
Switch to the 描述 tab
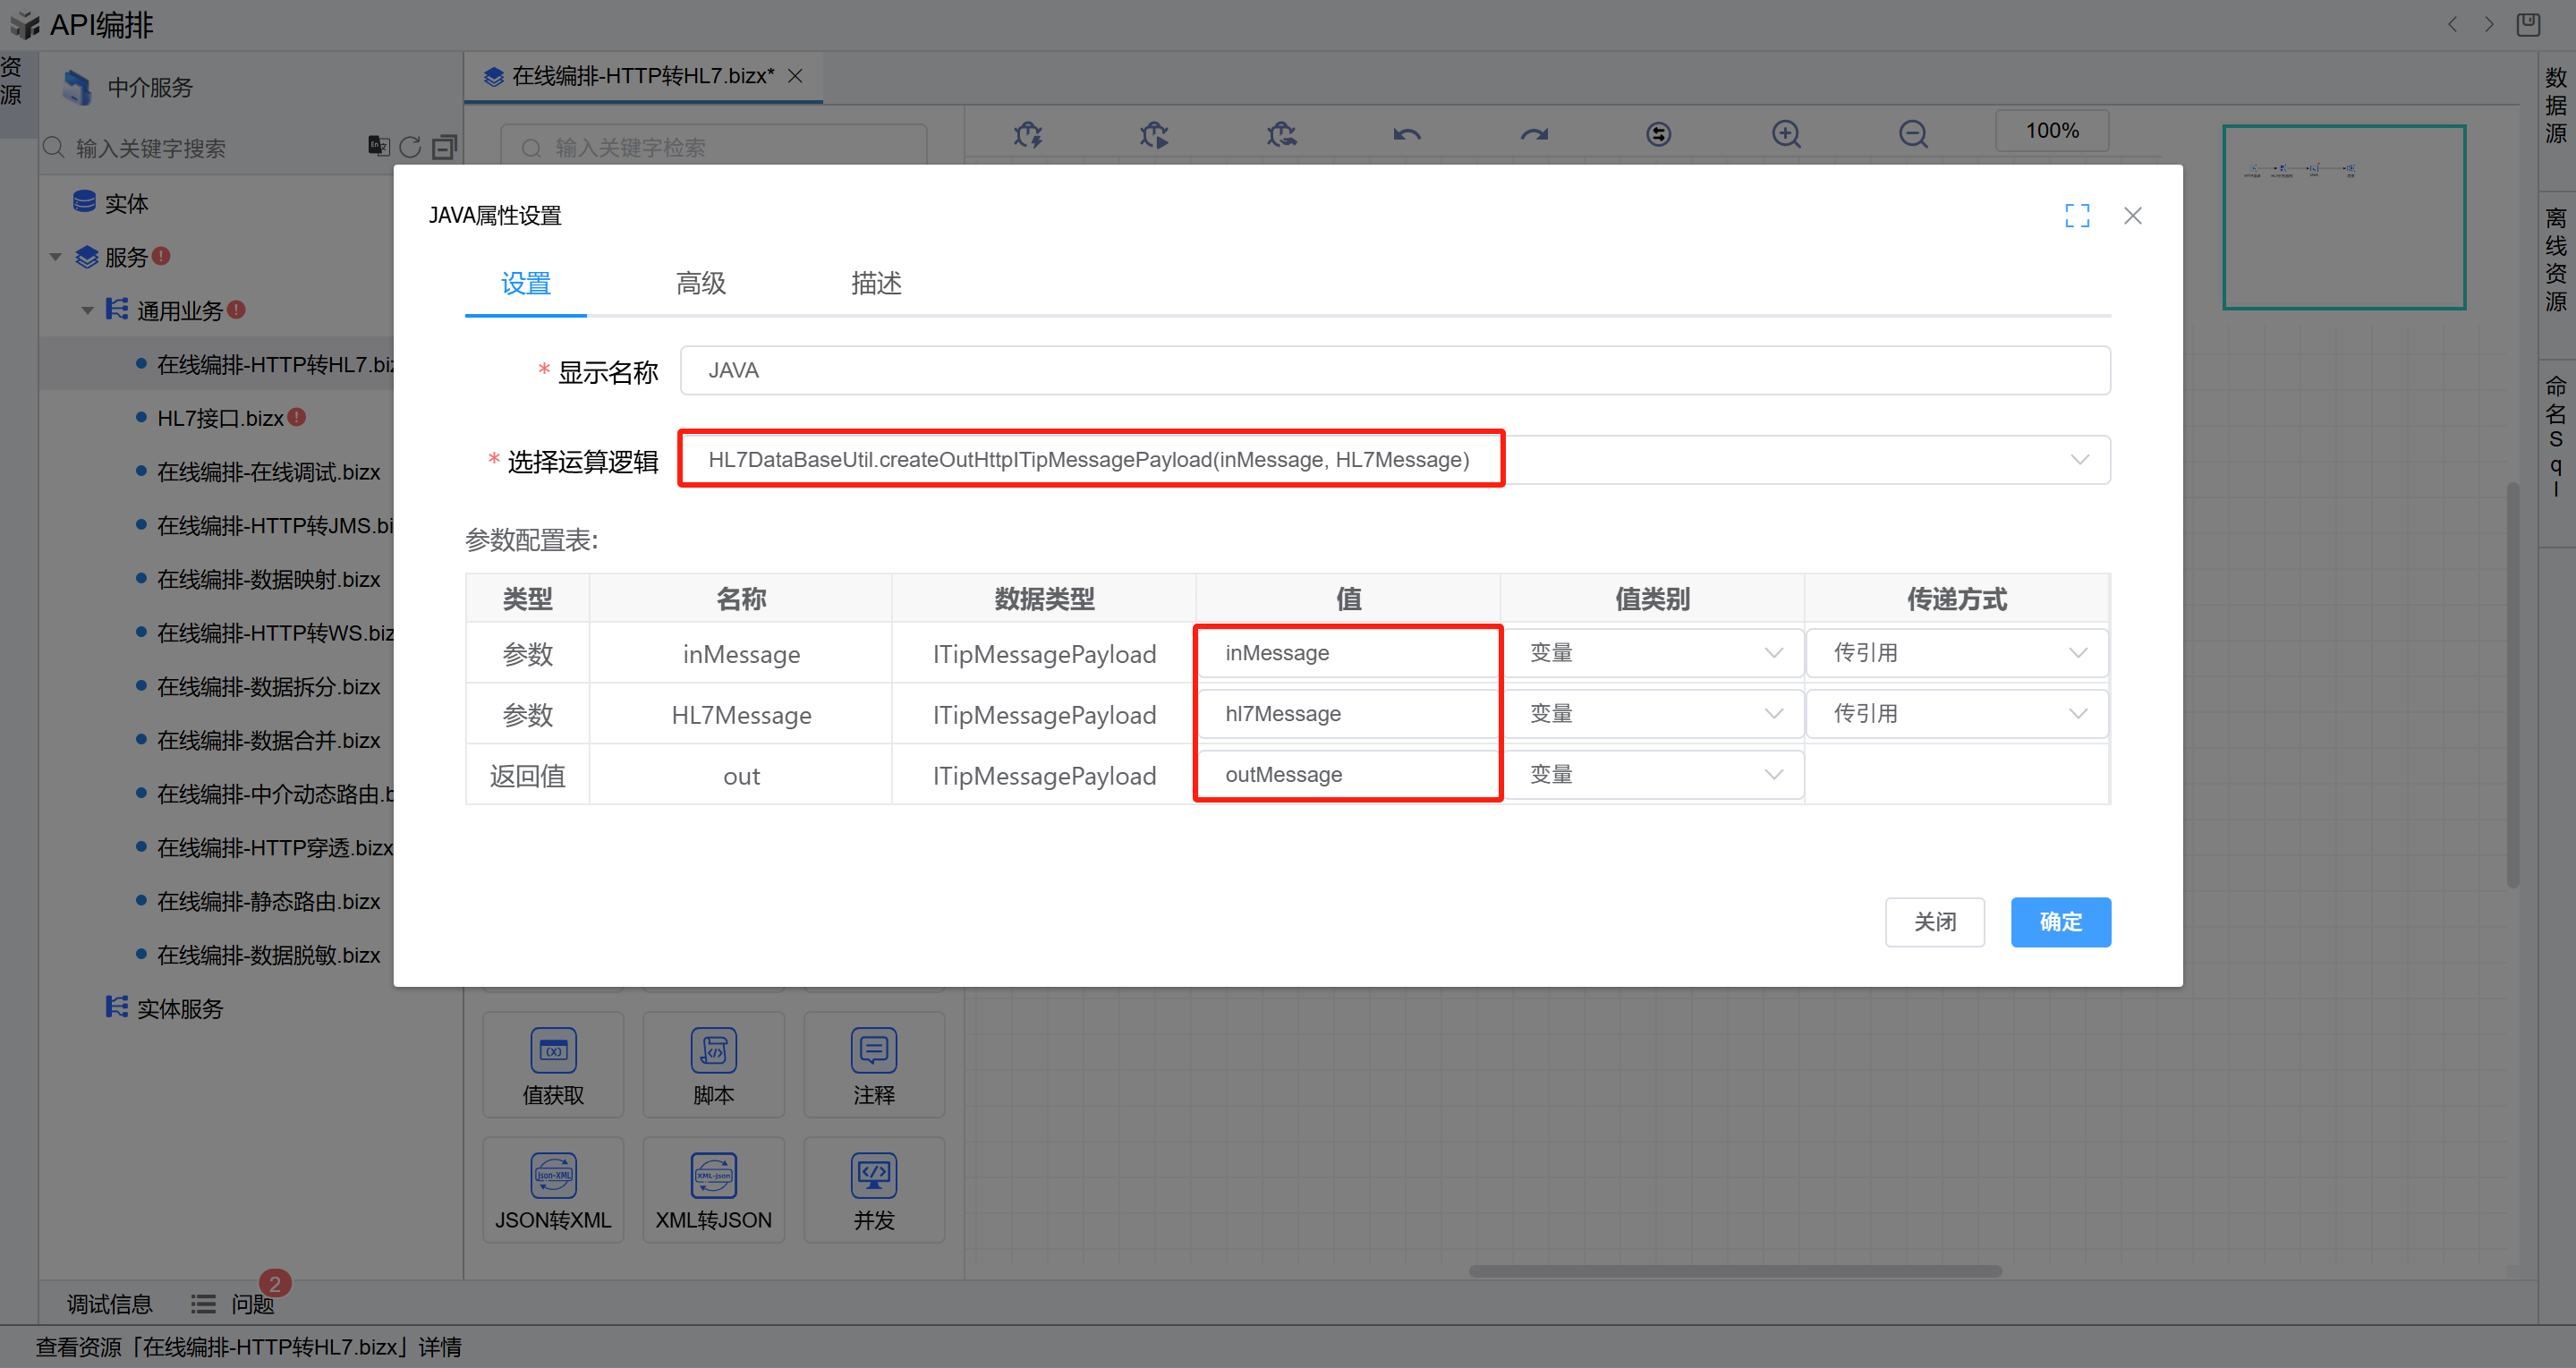pyautogui.click(x=876, y=284)
